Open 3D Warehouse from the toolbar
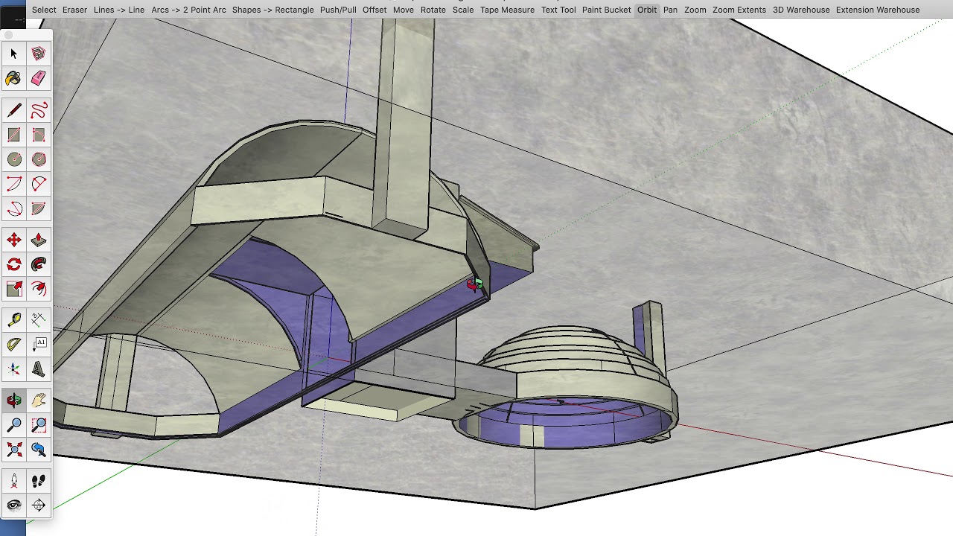The width and height of the screenshot is (953, 536). click(x=801, y=10)
